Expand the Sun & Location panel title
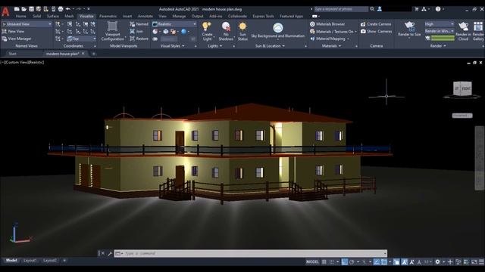Viewport: 485px width, 272px height. [270, 46]
